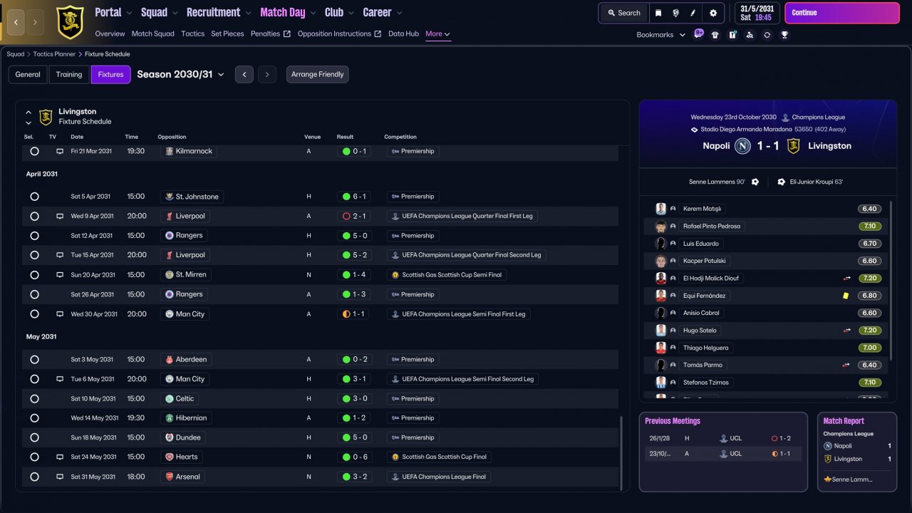Expand the Bookmarks dropdown
Image resolution: width=912 pixels, height=513 pixels.
(x=661, y=34)
